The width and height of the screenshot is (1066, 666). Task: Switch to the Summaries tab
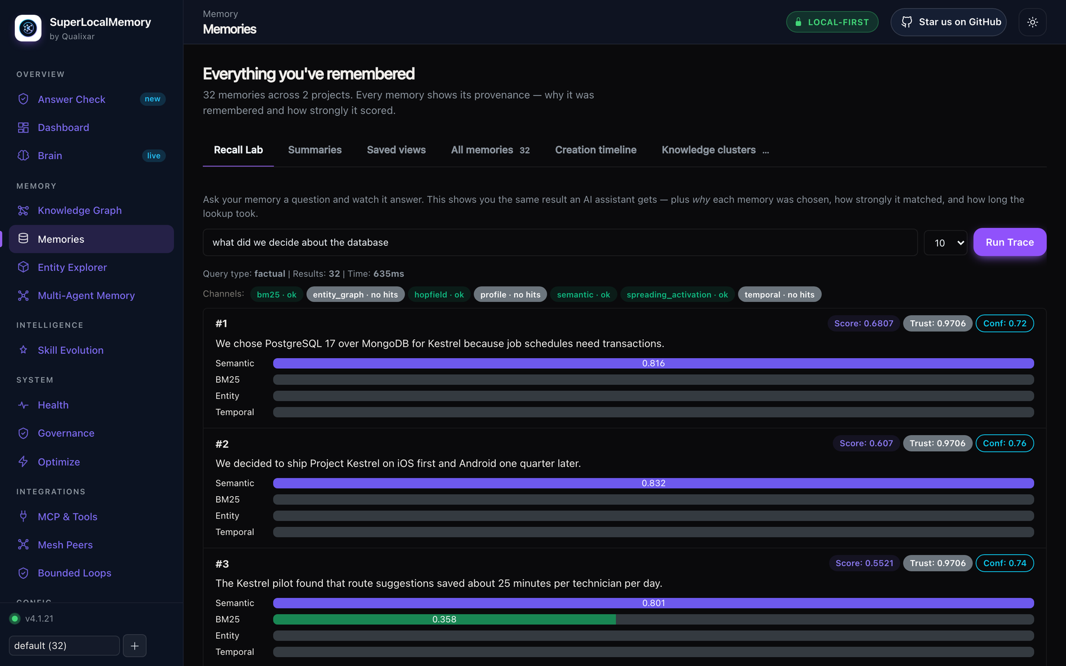tap(314, 150)
